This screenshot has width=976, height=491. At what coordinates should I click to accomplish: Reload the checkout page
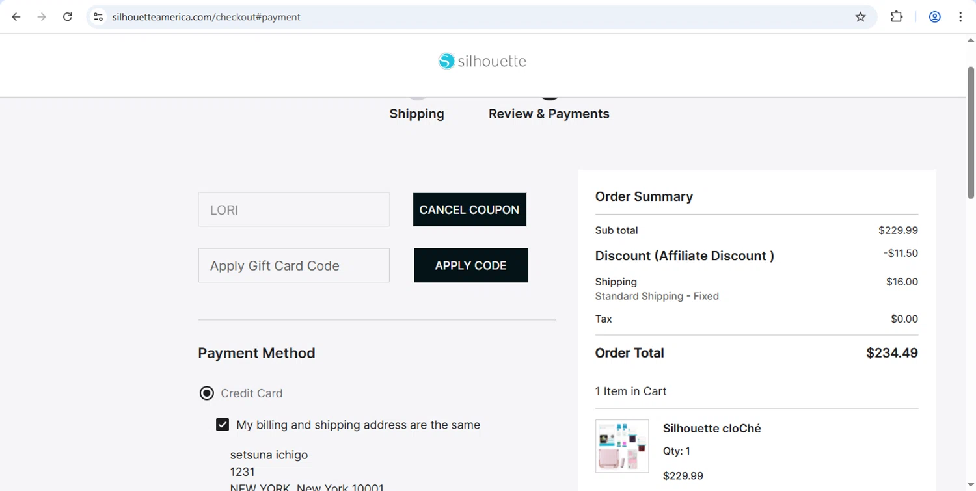pos(67,17)
